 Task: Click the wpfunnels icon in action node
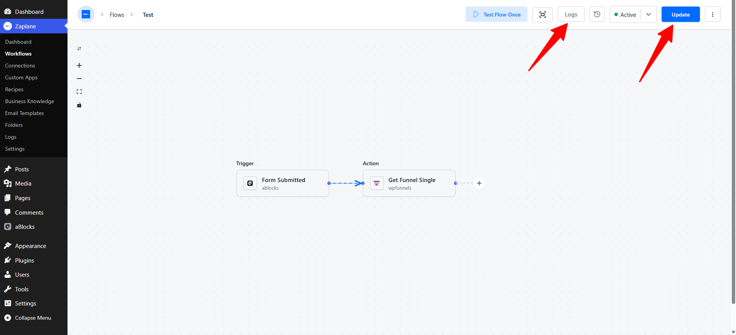(x=377, y=183)
